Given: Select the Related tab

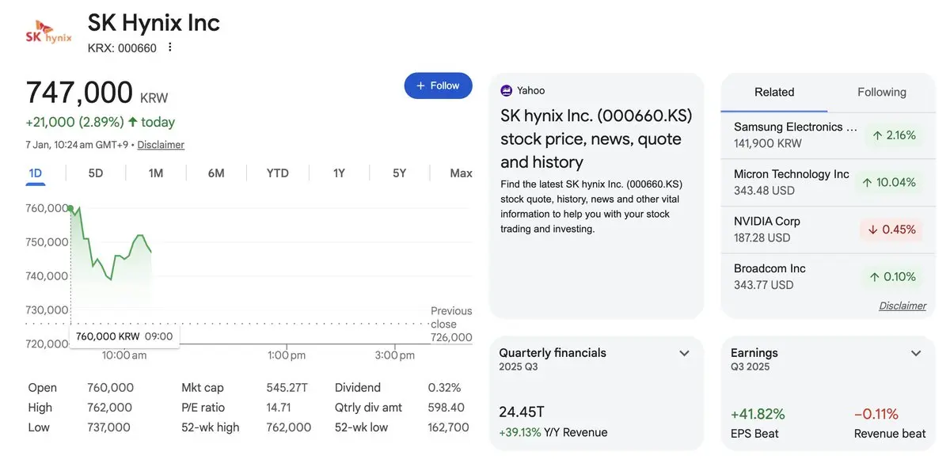Looking at the screenshot, I should (x=774, y=92).
